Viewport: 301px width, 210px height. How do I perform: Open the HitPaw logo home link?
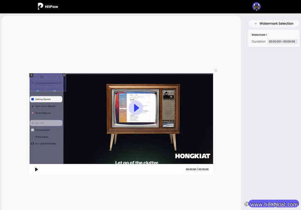48,6
